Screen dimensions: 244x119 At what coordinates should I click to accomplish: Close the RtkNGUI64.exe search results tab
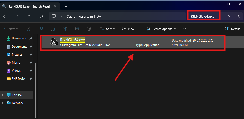pyautogui.click(x=55, y=6)
